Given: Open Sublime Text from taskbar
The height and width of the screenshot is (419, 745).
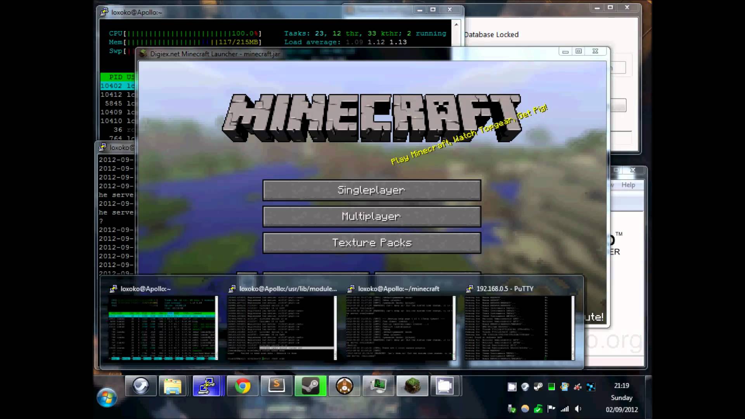Looking at the screenshot, I should (x=277, y=386).
